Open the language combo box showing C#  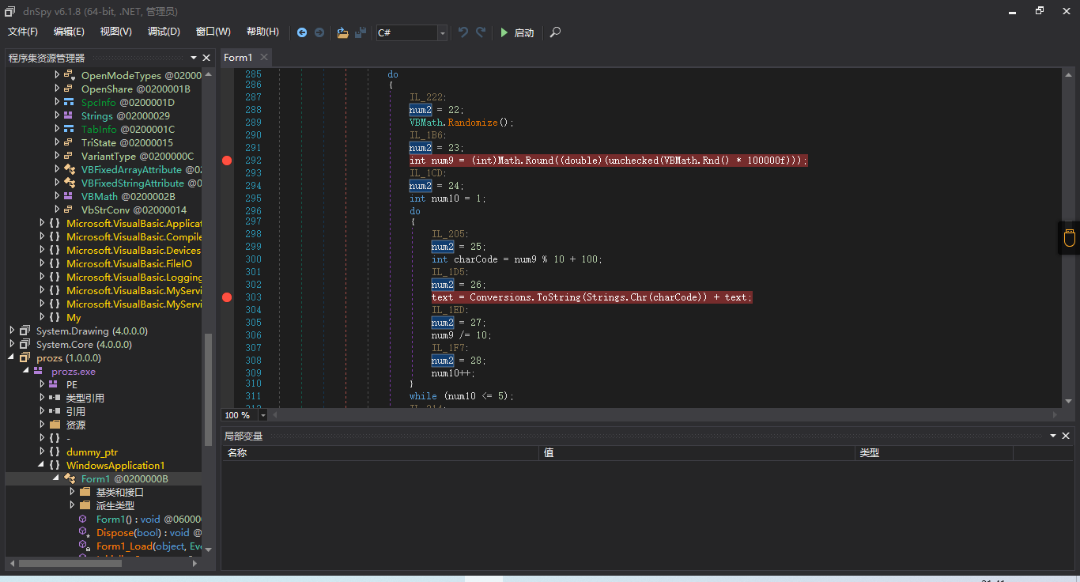pos(411,32)
